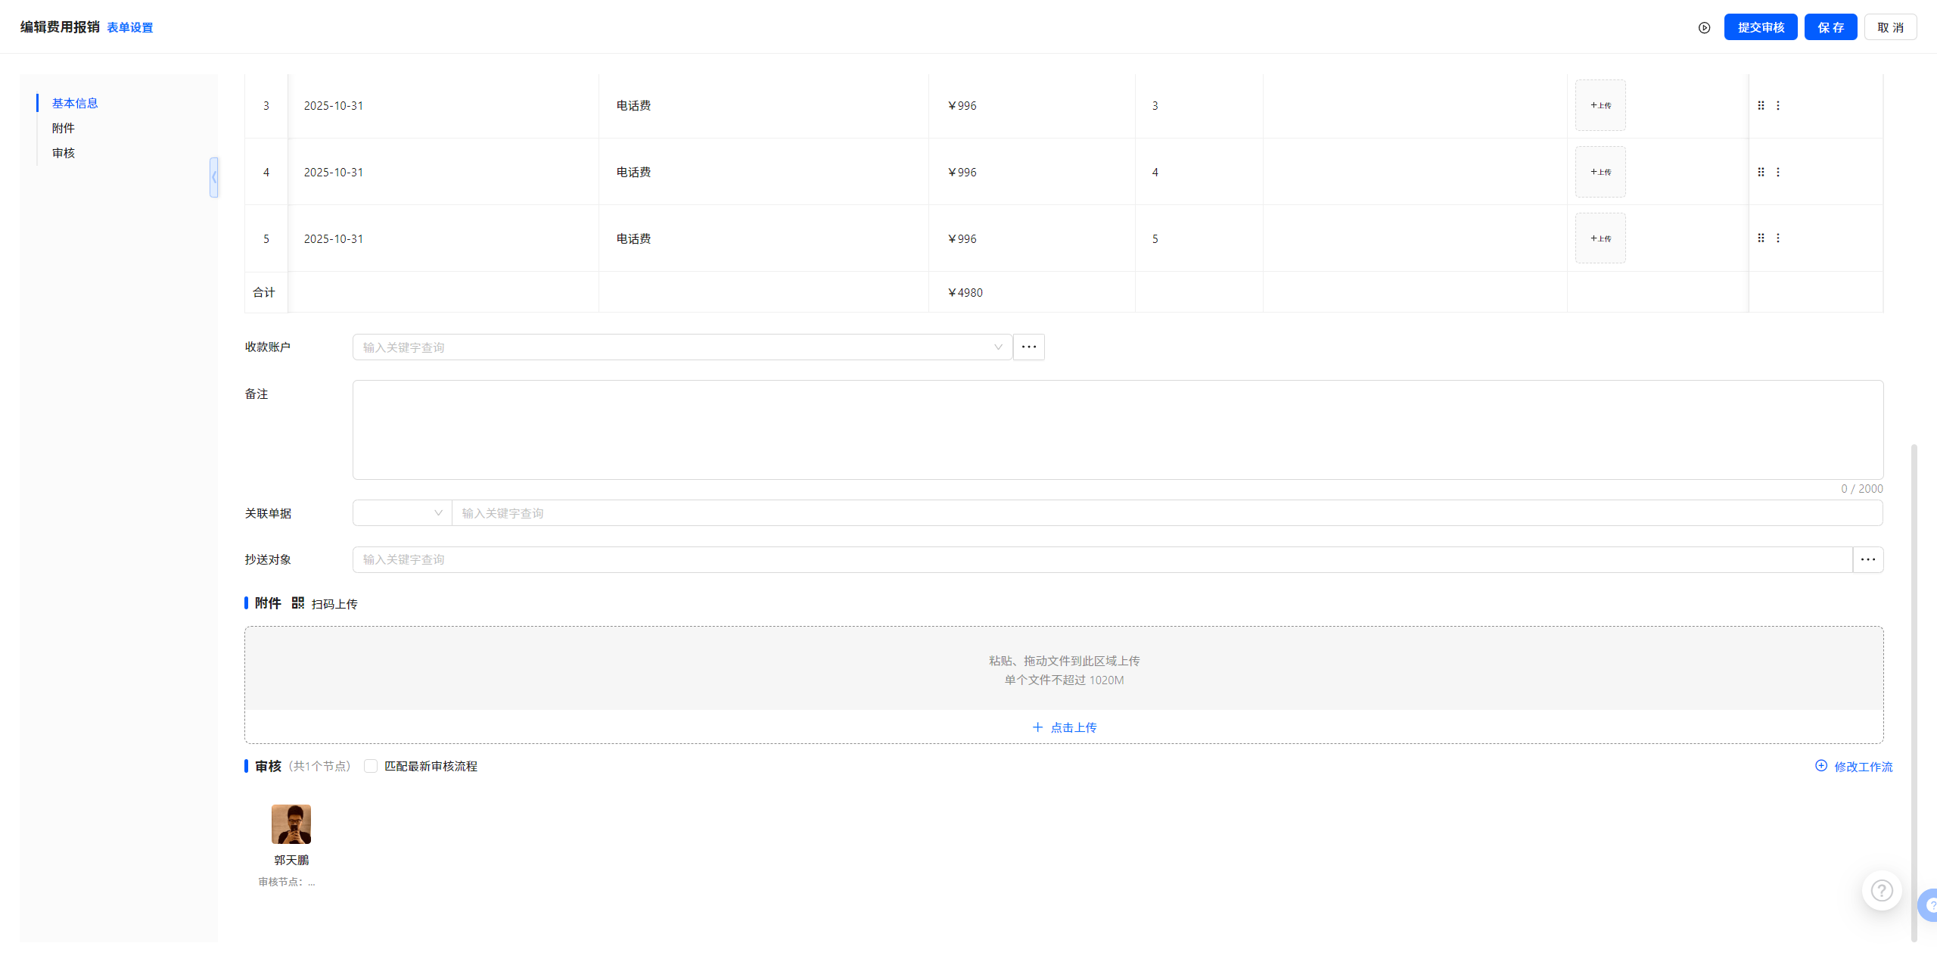Screen dimensions: 1937x962
Task: Enable 匹配最新审核流程 checkbox
Action: click(x=371, y=767)
